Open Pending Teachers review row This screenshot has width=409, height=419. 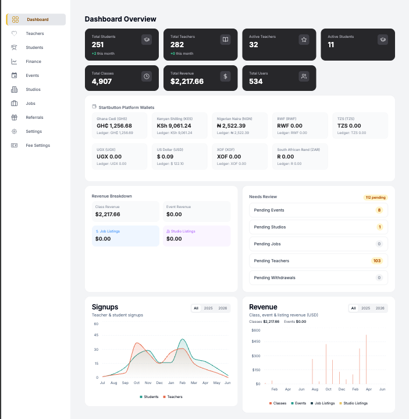pyautogui.click(x=318, y=261)
